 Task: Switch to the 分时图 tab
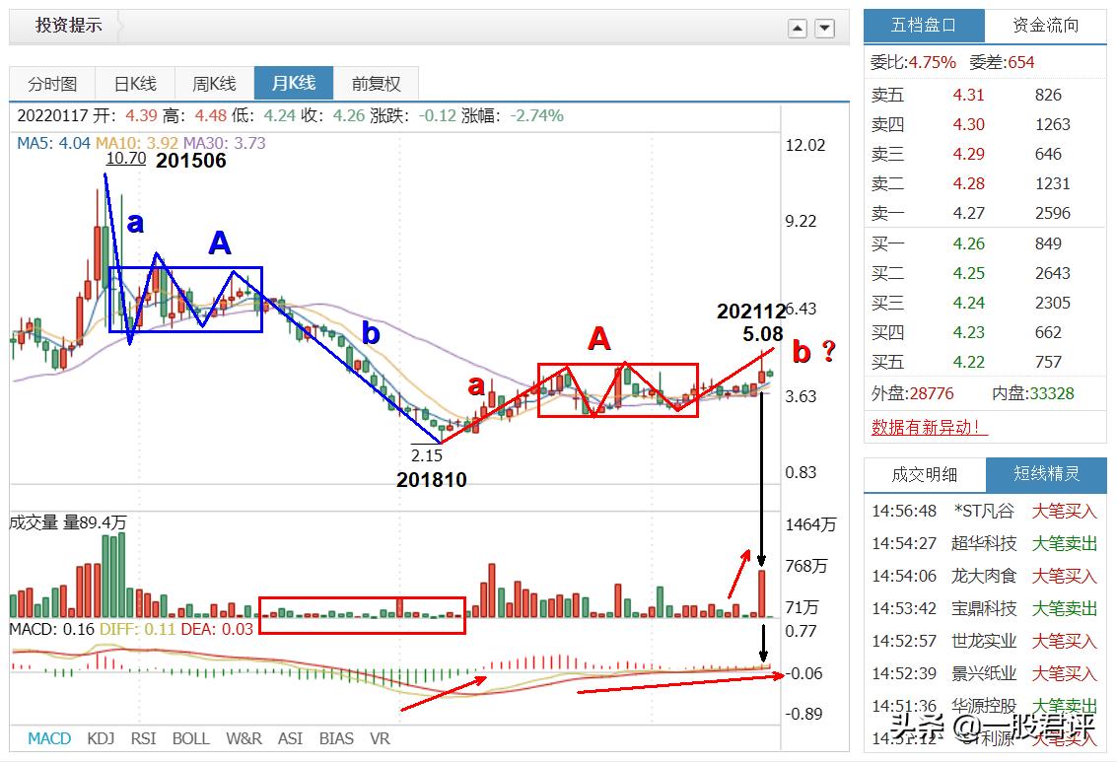[x=51, y=83]
